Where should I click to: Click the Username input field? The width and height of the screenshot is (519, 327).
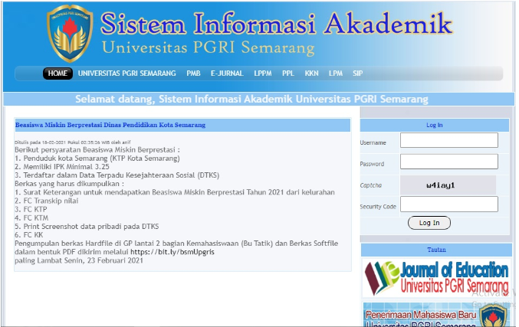tap(448, 141)
